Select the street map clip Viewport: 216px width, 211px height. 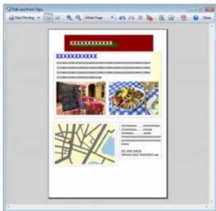pos(85,144)
